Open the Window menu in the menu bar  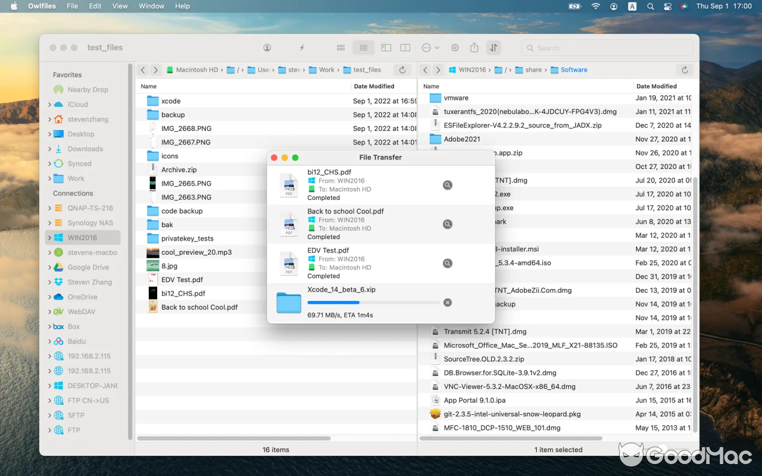tap(151, 6)
